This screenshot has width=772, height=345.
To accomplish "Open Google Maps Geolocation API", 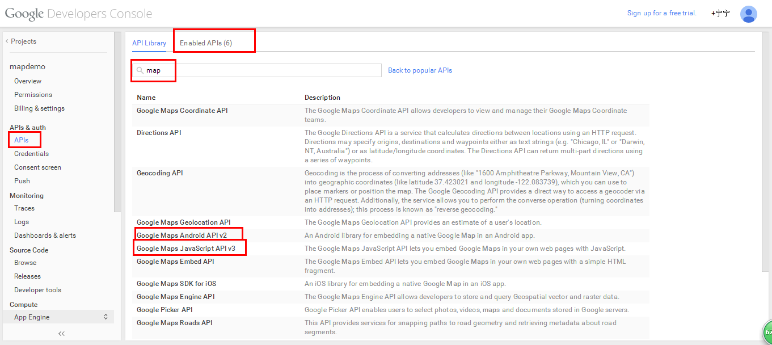I will click(x=184, y=222).
